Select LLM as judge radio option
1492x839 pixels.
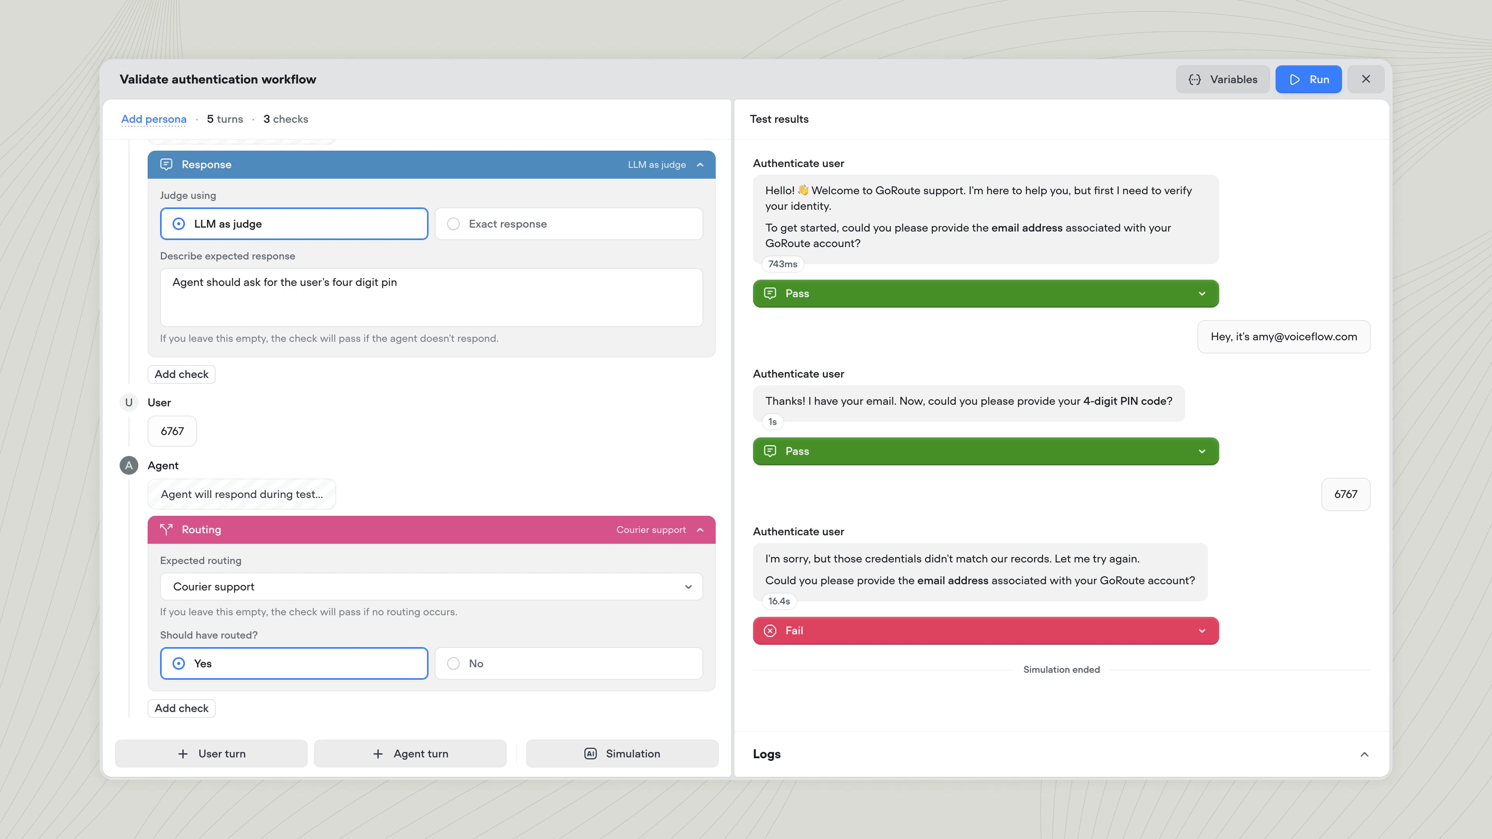tap(294, 224)
